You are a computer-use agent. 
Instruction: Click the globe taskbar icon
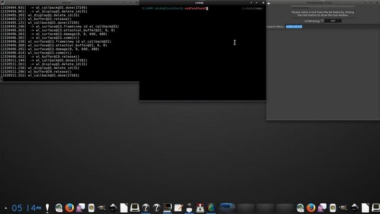point(211,208)
